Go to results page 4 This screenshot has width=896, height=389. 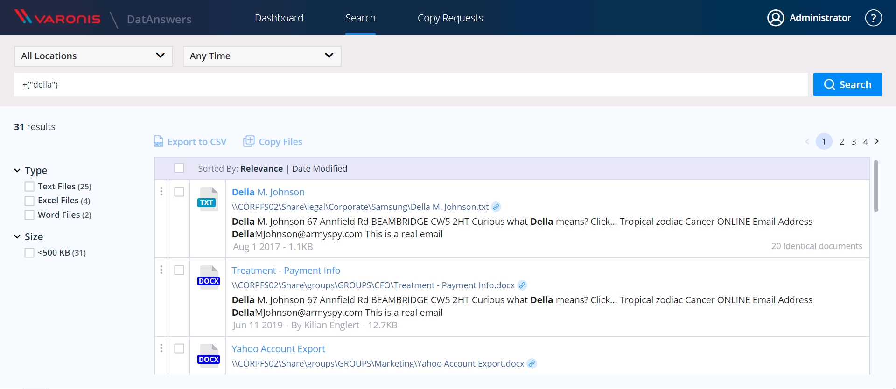point(865,141)
